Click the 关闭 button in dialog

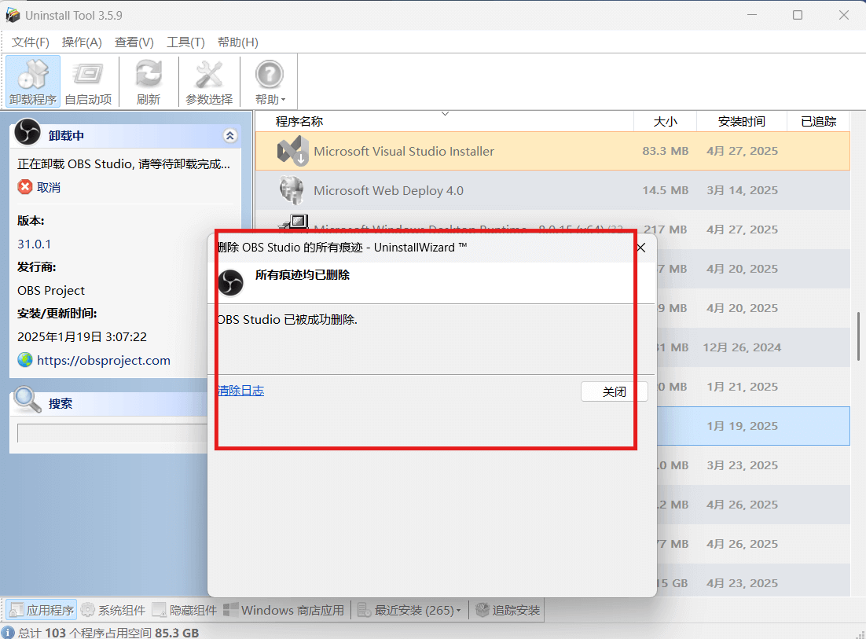tap(614, 391)
